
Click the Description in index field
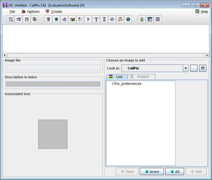click(x=53, y=84)
